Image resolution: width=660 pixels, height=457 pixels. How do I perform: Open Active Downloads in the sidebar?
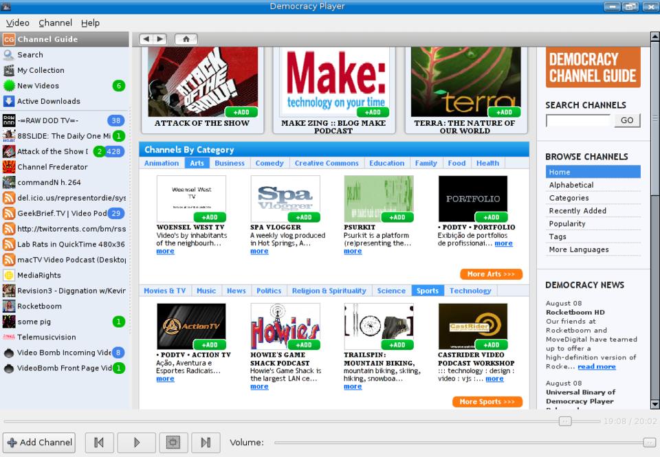(48, 101)
